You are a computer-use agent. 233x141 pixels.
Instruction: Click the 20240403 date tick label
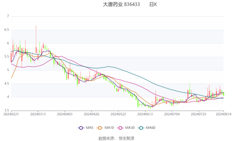64,114
